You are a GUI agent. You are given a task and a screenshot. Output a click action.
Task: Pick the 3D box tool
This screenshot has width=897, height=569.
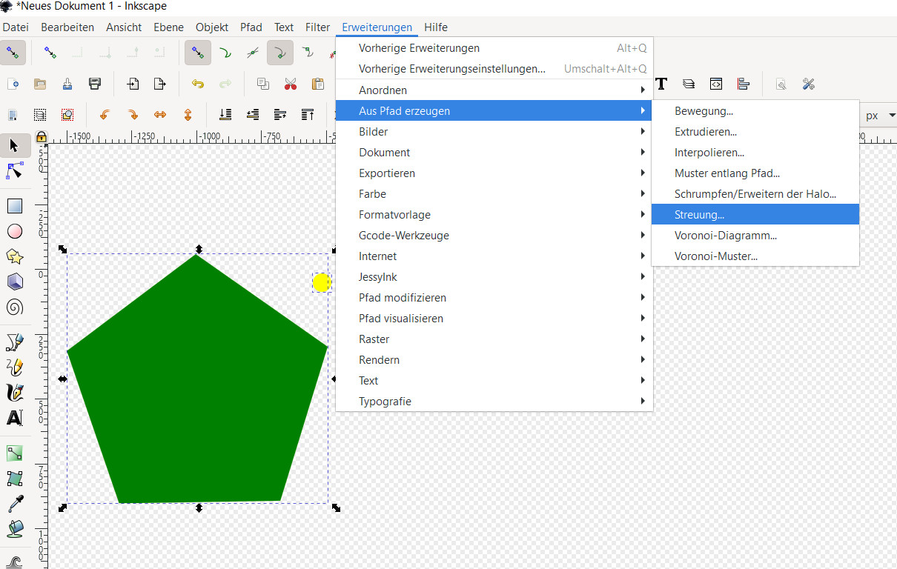click(x=14, y=282)
